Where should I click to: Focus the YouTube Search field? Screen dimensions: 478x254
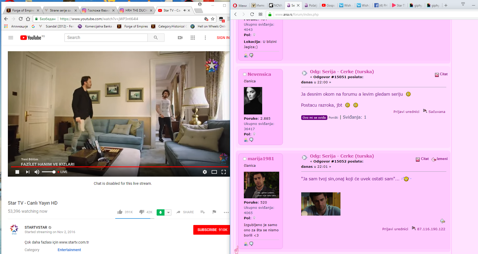click(x=106, y=38)
